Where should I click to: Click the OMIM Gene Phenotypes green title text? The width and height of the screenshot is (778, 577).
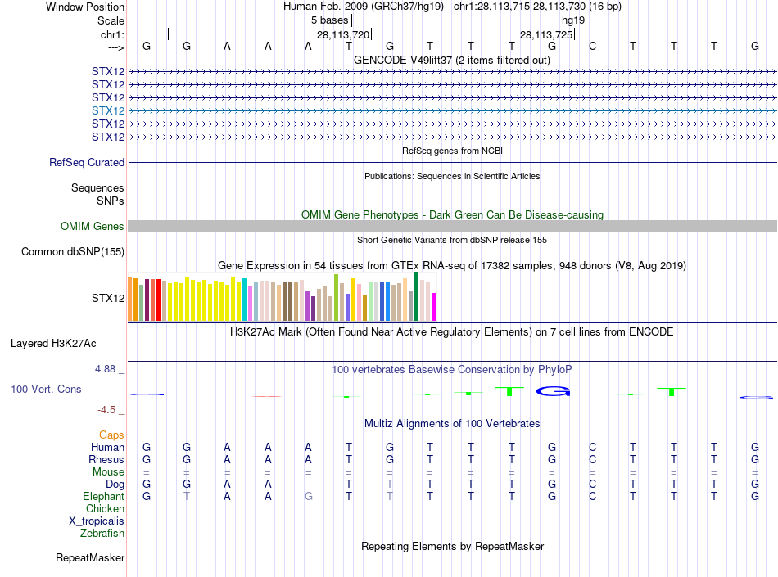click(453, 215)
